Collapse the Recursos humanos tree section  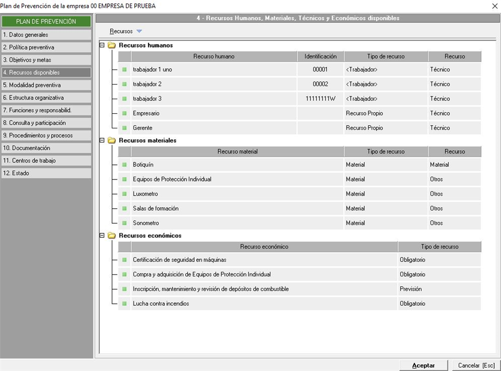102,45
